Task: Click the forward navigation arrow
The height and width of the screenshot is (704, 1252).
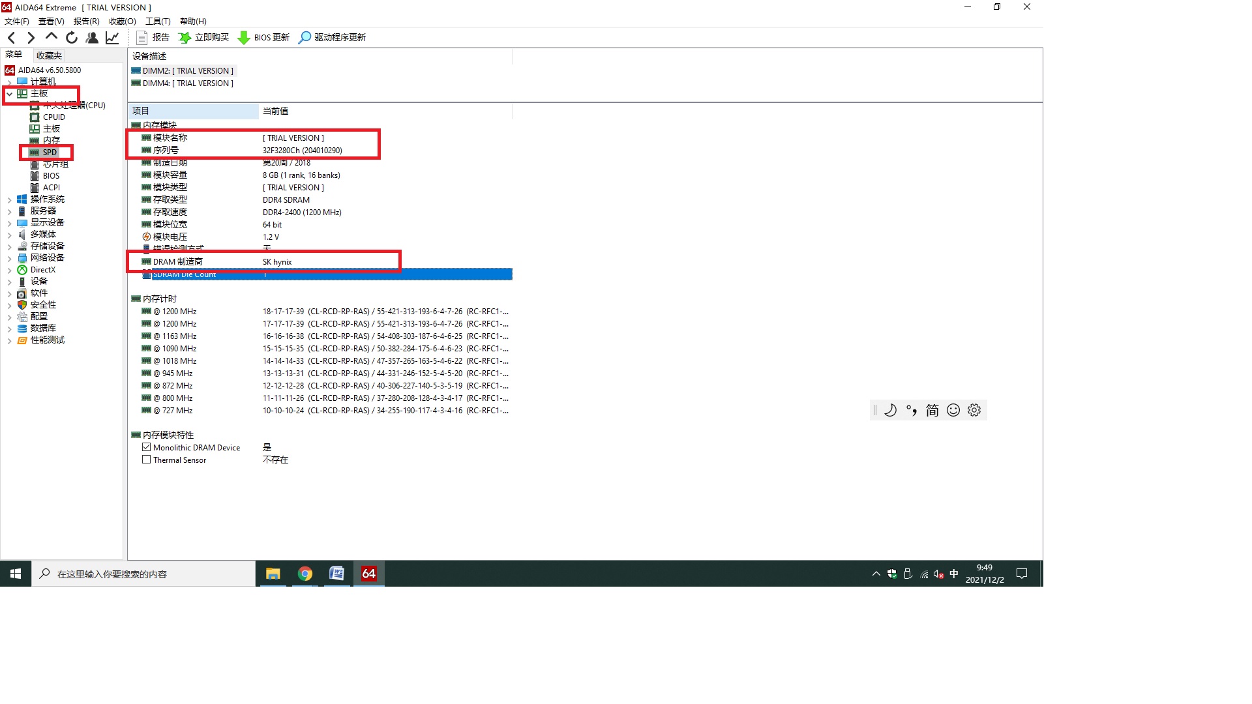Action: (x=31, y=38)
